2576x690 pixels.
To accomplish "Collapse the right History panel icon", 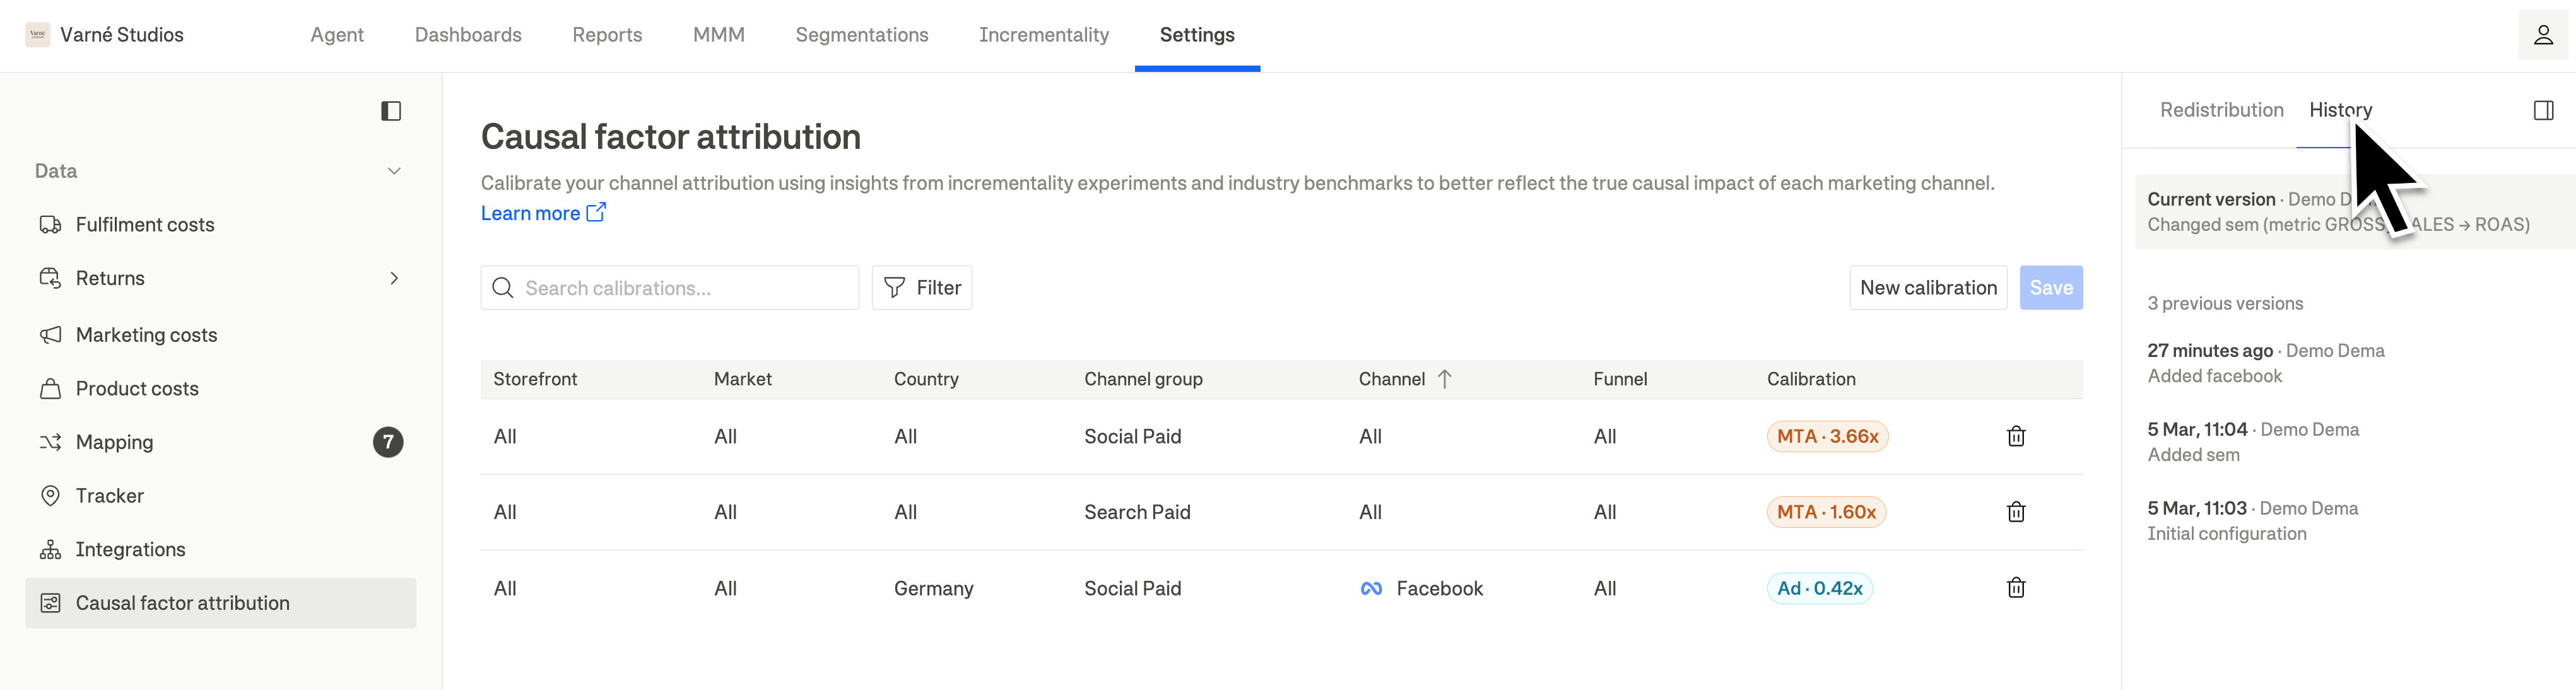I will (2543, 111).
